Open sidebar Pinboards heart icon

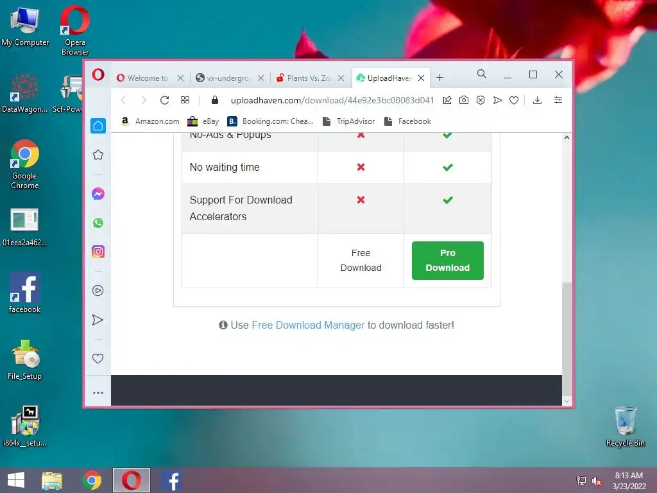[98, 358]
